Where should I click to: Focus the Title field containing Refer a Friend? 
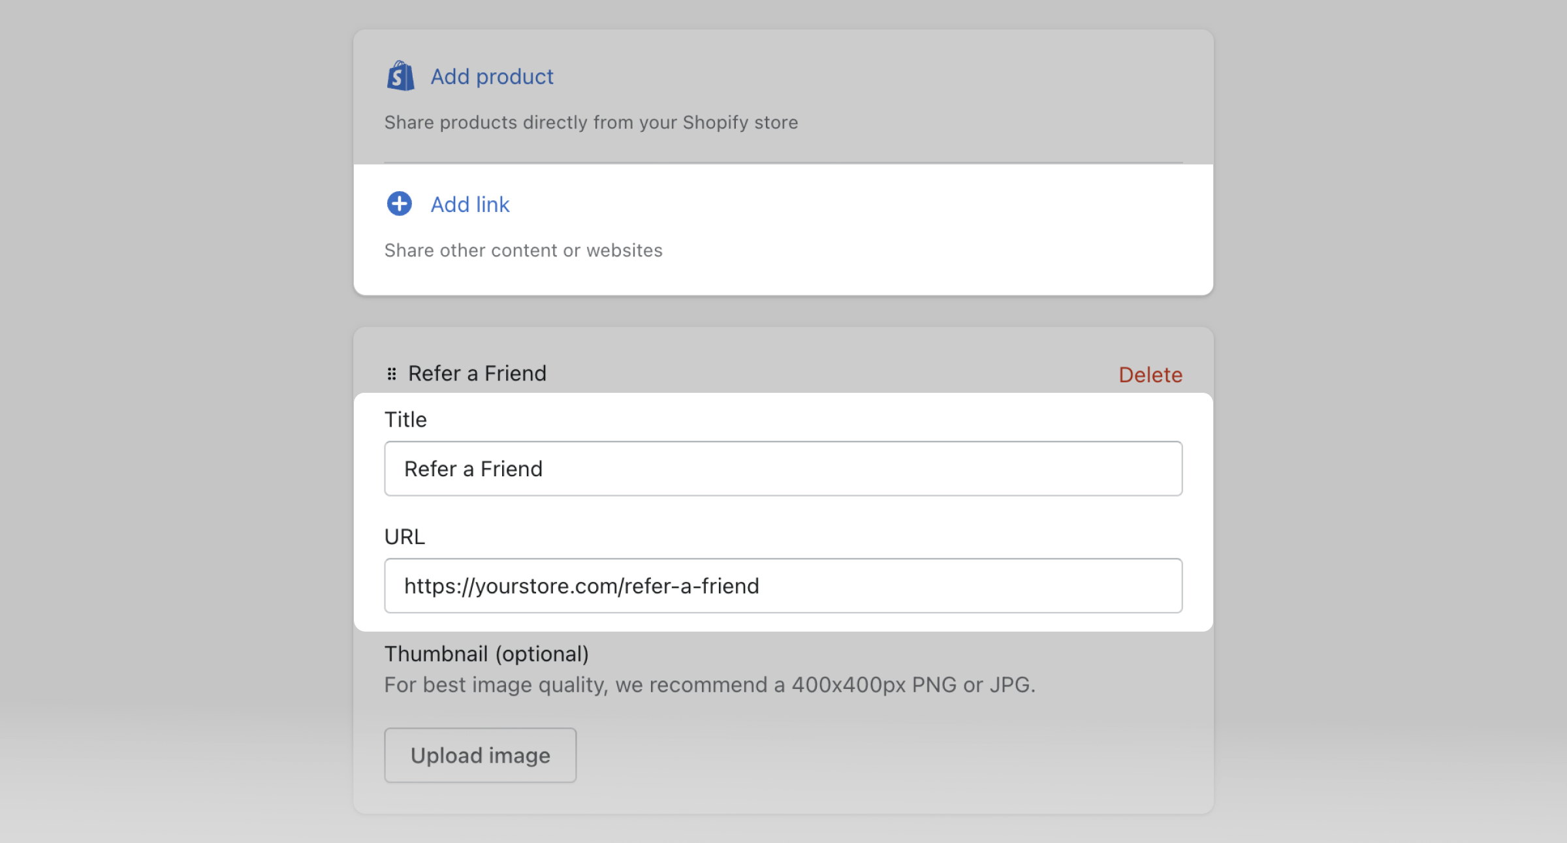coord(783,468)
